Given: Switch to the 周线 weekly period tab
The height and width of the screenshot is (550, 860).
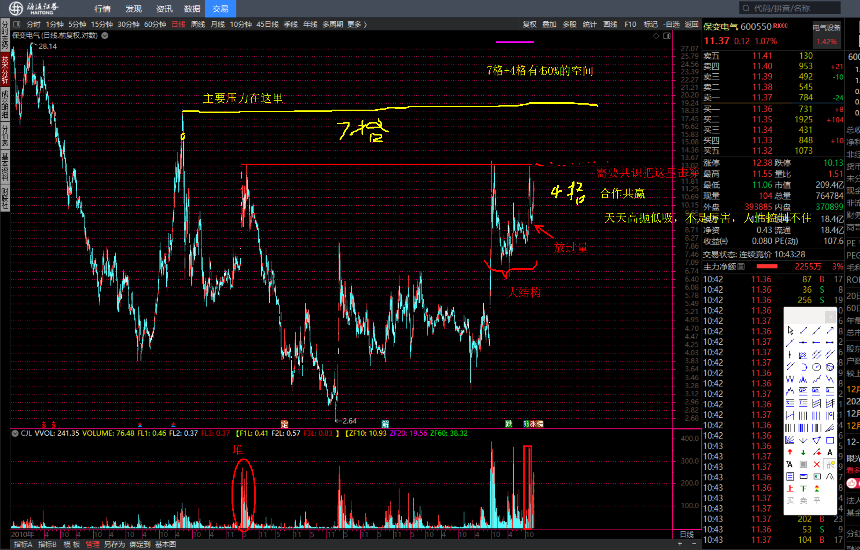Looking at the screenshot, I should 198,24.
